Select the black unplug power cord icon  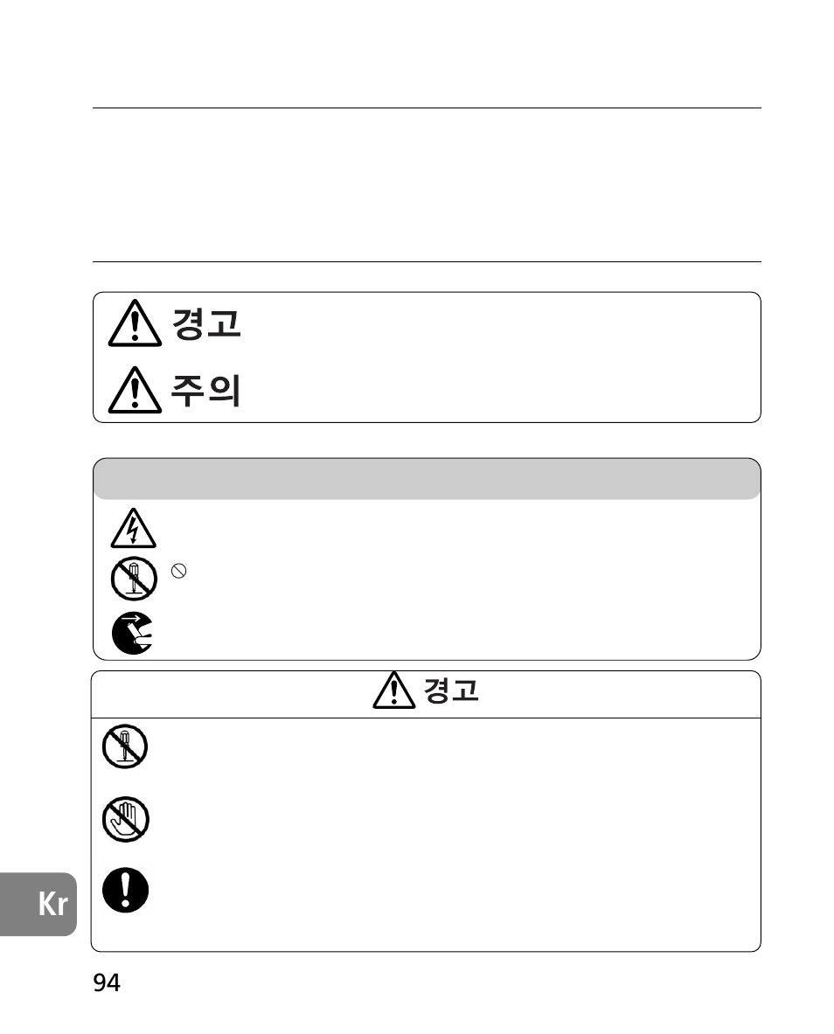133,632
